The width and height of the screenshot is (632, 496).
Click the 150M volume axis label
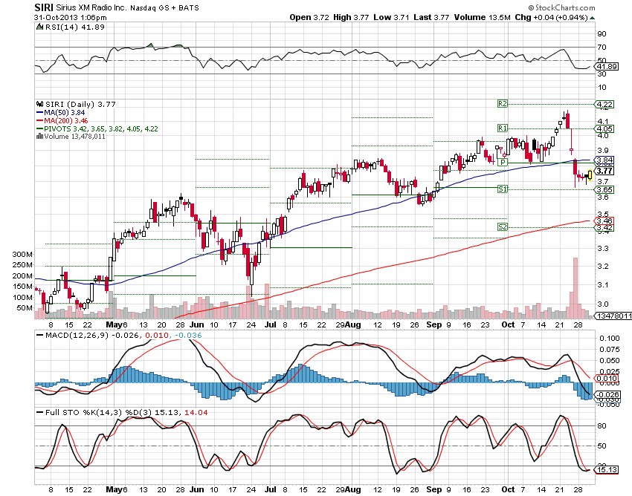tap(22, 287)
